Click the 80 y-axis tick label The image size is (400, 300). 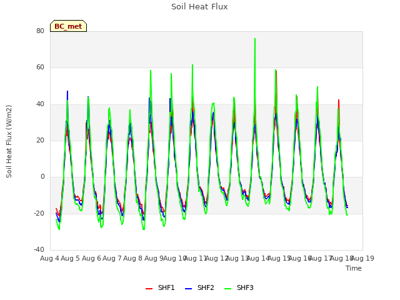40,31
